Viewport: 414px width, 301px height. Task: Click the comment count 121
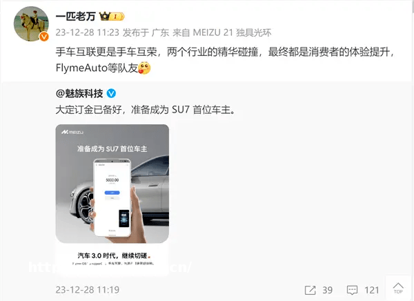pyautogui.click(x=372, y=290)
